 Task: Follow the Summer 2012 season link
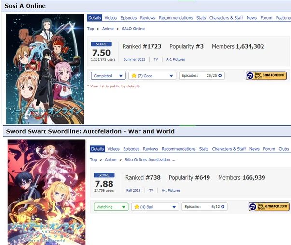134,59
